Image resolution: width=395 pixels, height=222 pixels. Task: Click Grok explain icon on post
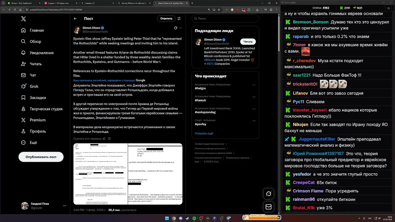[x=175, y=28]
